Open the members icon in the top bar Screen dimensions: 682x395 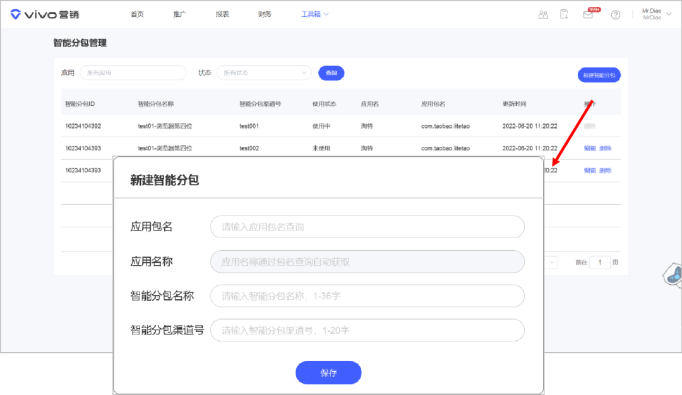coord(543,14)
